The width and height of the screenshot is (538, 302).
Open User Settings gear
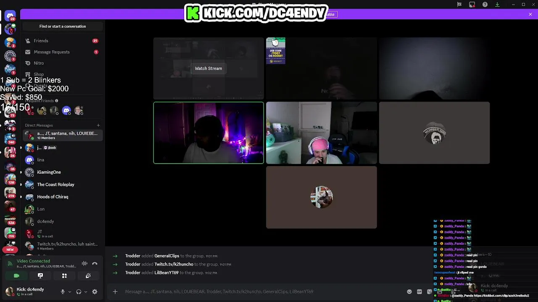[x=95, y=292]
